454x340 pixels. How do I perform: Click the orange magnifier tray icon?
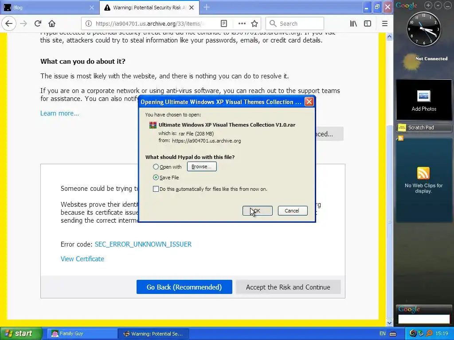coord(429,334)
